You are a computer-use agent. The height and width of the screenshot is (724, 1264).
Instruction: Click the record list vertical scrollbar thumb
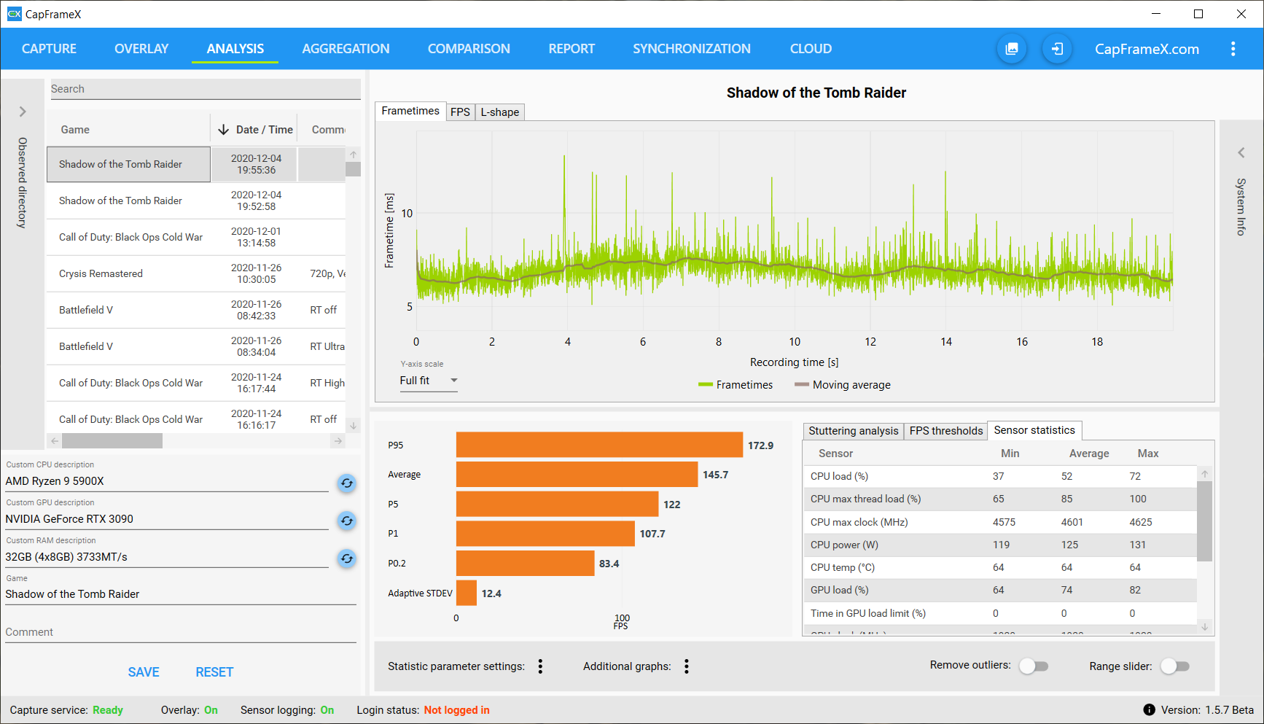(x=354, y=169)
